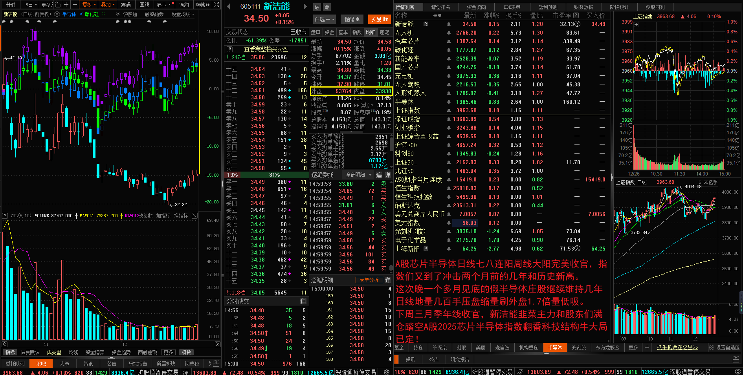743x375 pixels.
Task: Zoom in chart with plus icon
Action: click(x=66, y=5)
